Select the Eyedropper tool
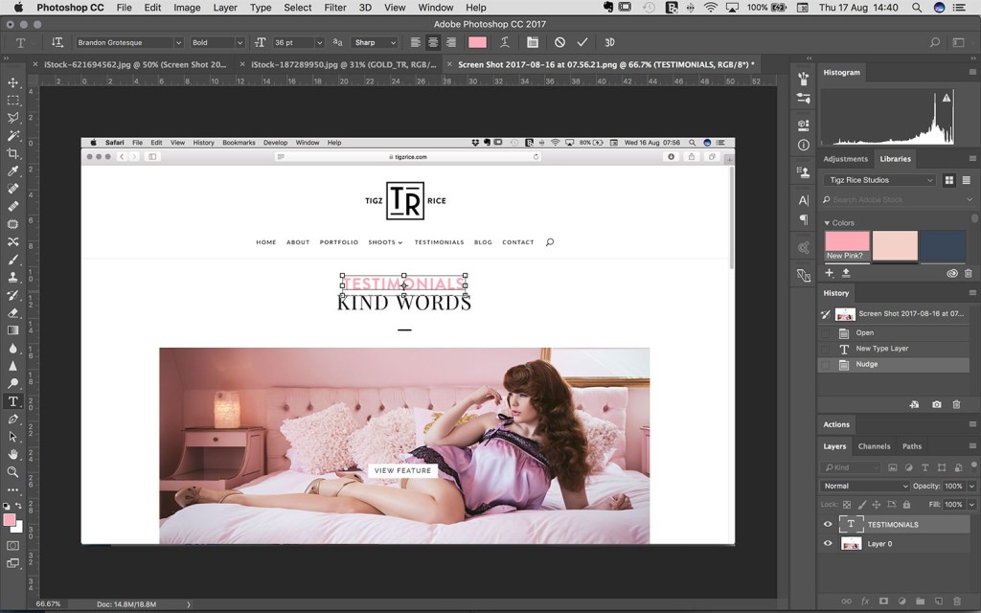The width and height of the screenshot is (981, 613). (x=13, y=171)
